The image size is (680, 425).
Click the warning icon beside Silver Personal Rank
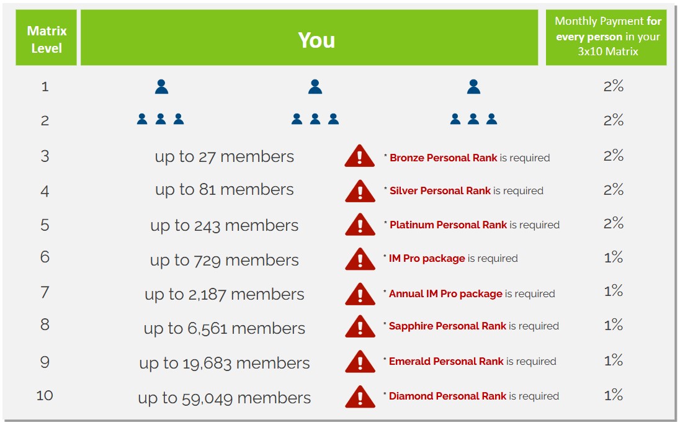tap(360, 191)
